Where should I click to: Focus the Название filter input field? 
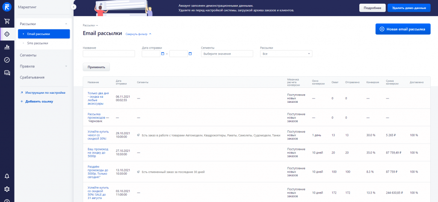[x=109, y=54]
